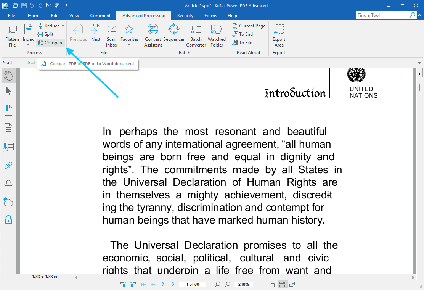Open the Sequencer tool
This screenshot has width=424, height=290.
point(174,34)
